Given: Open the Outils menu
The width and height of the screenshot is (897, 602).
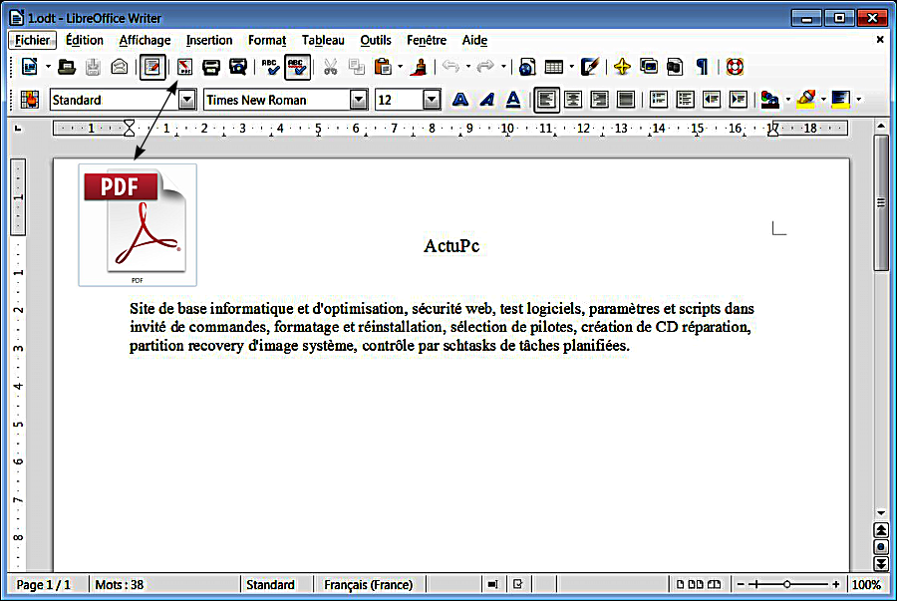Looking at the screenshot, I should [376, 40].
